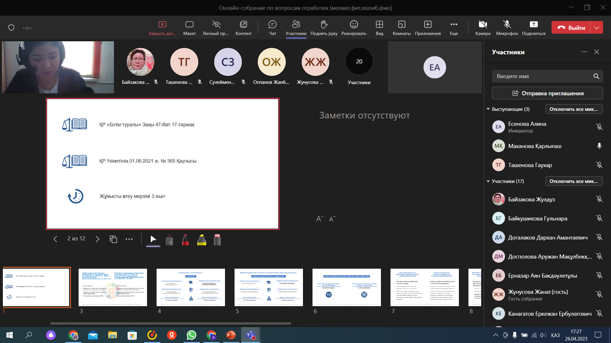Toggle the Участники tab in toolbar
Image resolution: width=611 pixels, height=343 pixels.
[296, 28]
